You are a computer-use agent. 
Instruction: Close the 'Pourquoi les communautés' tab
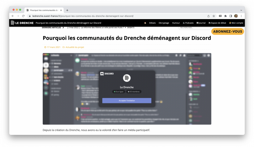(61, 10)
